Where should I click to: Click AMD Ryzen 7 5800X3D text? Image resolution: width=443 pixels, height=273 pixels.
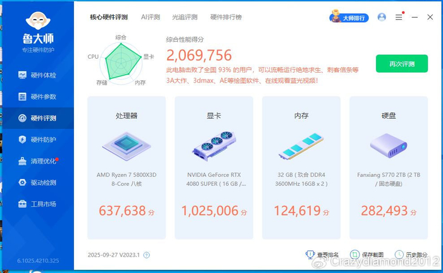pyautogui.click(x=127, y=179)
